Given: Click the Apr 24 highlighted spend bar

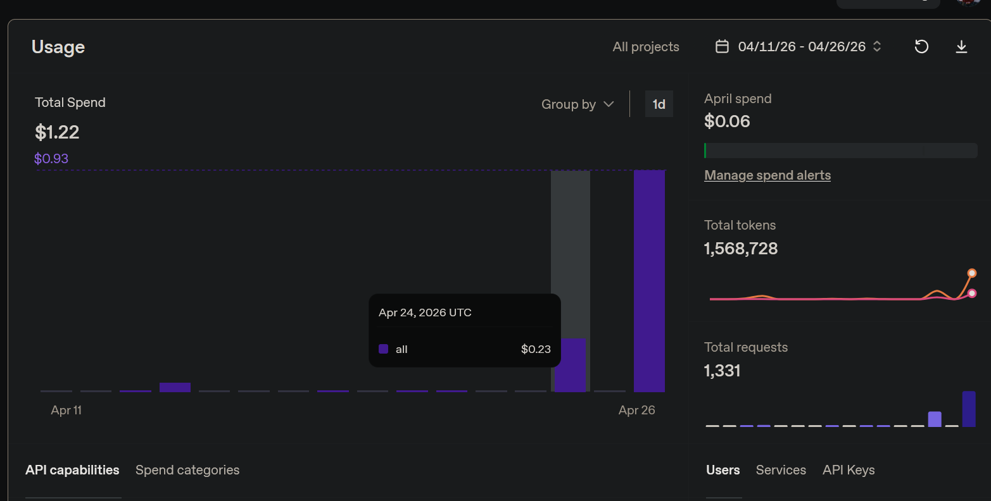Looking at the screenshot, I should tap(570, 365).
